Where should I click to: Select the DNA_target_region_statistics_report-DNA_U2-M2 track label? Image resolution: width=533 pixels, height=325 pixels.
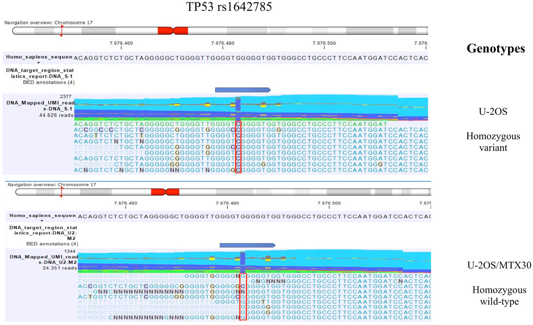pyautogui.click(x=43, y=233)
